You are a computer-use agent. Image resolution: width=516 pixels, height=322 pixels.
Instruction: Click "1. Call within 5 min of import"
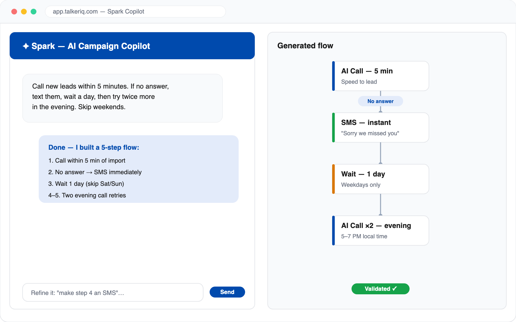(x=87, y=160)
